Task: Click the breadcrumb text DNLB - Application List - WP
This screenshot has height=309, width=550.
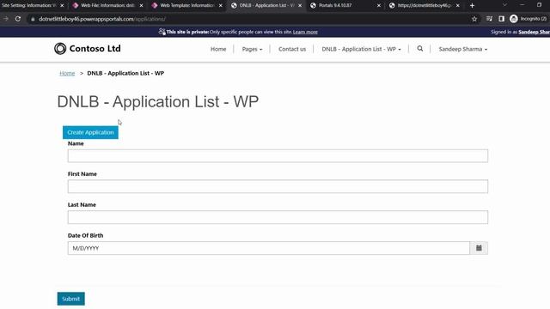Action: tap(125, 73)
